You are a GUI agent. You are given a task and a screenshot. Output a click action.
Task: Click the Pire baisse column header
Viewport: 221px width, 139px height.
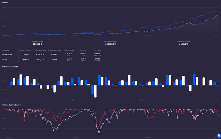(97, 50)
